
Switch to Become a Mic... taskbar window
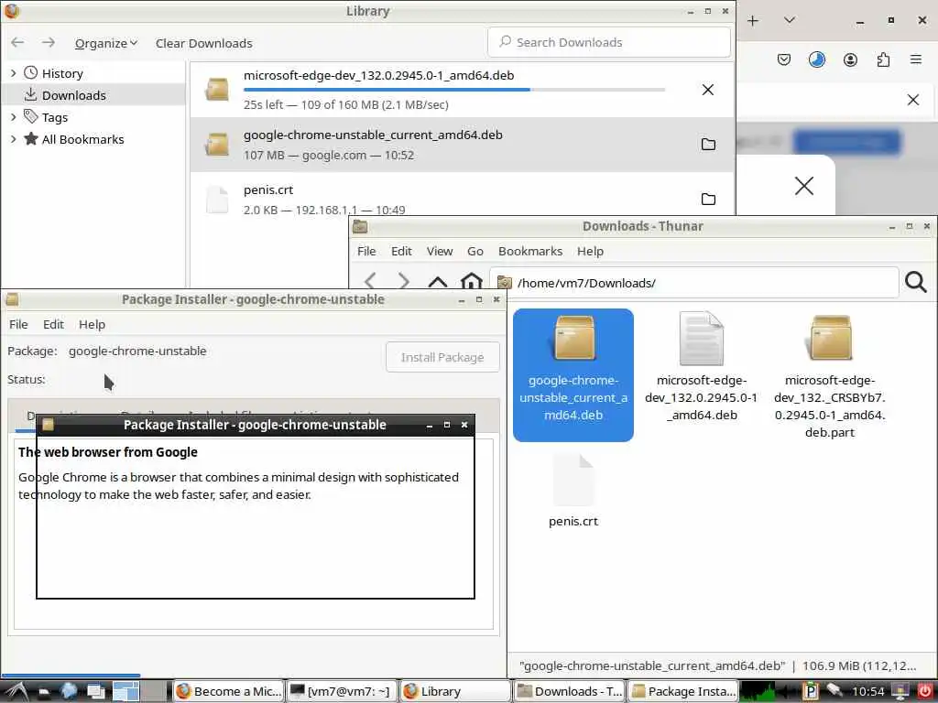pos(229,692)
